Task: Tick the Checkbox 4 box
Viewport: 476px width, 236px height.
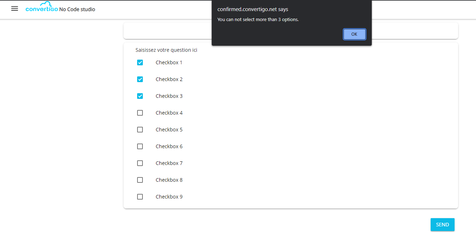Action: click(x=140, y=113)
